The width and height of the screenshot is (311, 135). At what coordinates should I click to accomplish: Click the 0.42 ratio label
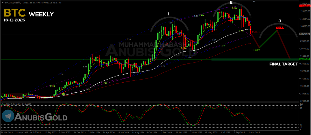[190, 57]
